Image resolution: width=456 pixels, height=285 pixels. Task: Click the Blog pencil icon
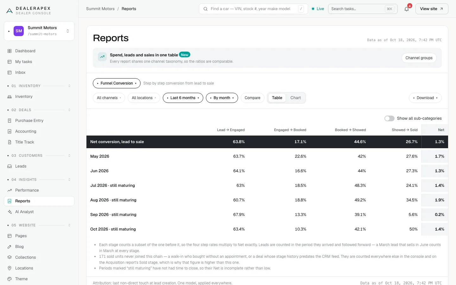click(x=9, y=247)
